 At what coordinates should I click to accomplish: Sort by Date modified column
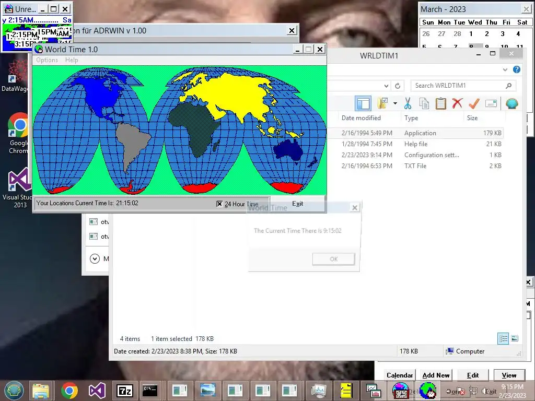coord(361,118)
